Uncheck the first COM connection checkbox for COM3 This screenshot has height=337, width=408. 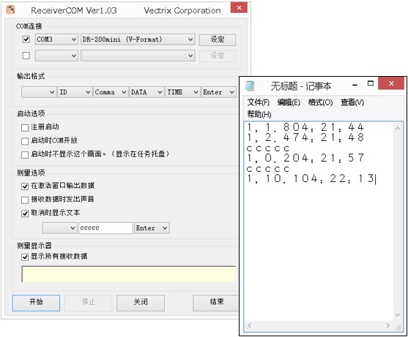pyautogui.click(x=26, y=39)
